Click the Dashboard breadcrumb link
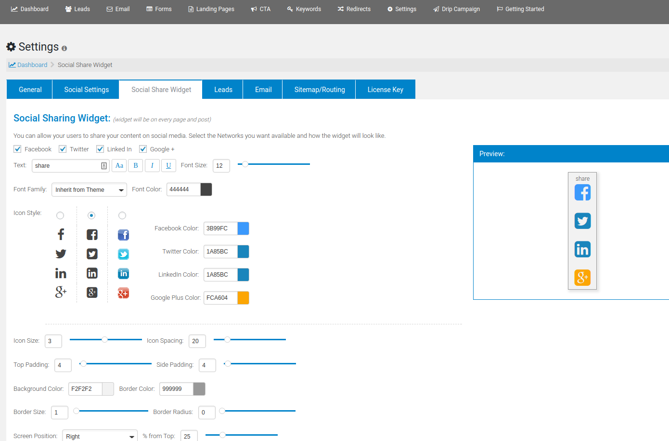 (x=32, y=65)
